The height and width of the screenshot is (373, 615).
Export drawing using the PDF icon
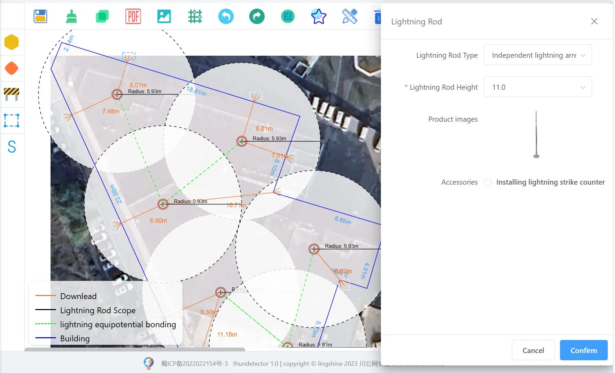[133, 16]
